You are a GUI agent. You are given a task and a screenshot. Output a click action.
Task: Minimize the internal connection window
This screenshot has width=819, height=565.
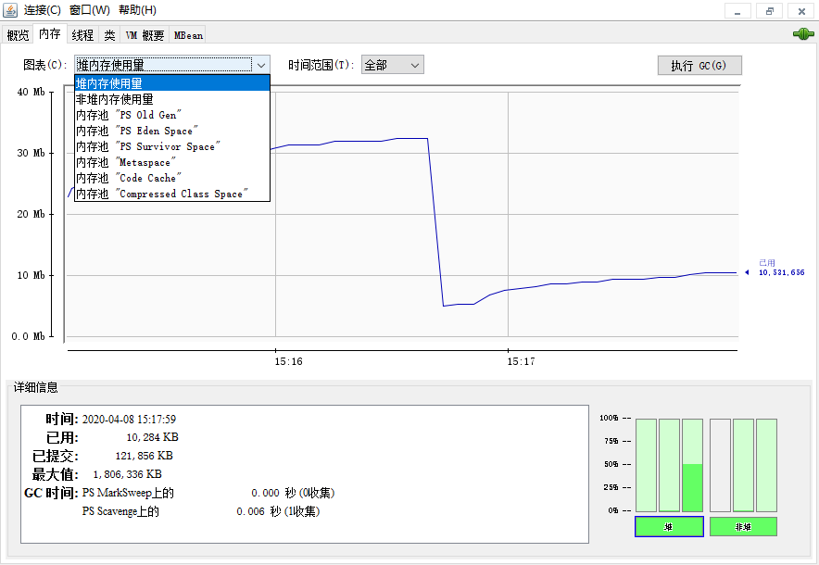(737, 10)
